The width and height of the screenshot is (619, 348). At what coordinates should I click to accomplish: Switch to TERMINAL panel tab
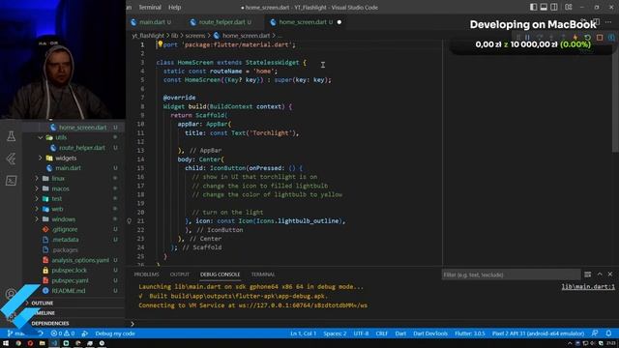pos(263,275)
